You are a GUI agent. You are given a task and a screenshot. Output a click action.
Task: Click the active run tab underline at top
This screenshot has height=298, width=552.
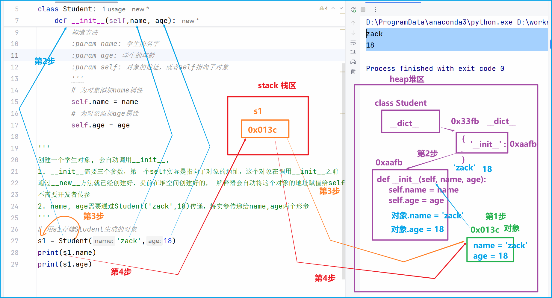pyautogui.click(x=393, y=2)
